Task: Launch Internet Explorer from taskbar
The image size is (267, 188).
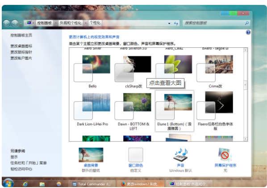Action: (25, 184)
